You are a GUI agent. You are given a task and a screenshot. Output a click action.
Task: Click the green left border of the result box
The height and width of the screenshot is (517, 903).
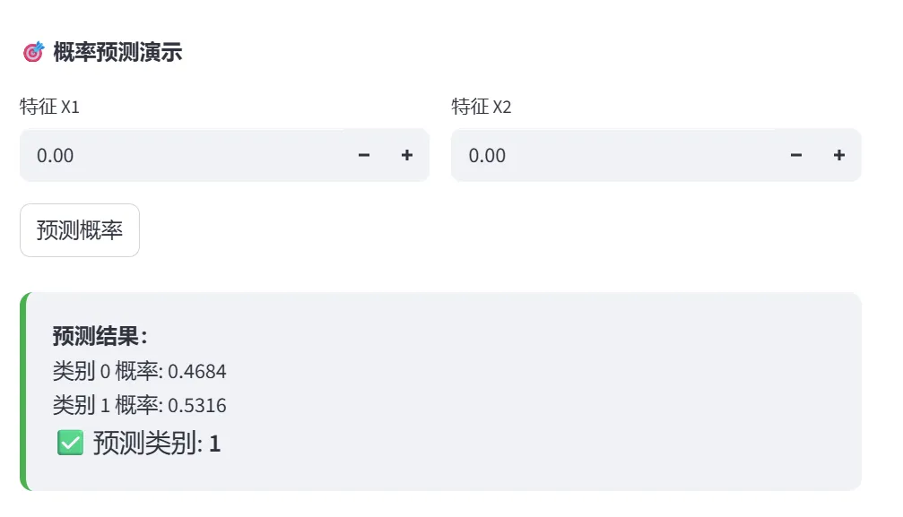click(24, 392)
